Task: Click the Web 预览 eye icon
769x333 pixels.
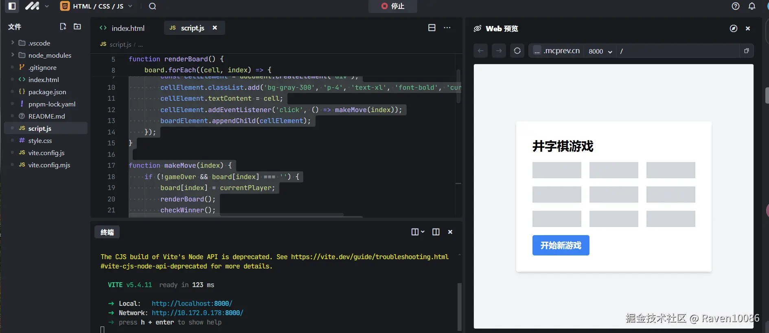Action: tap(478, 28)
